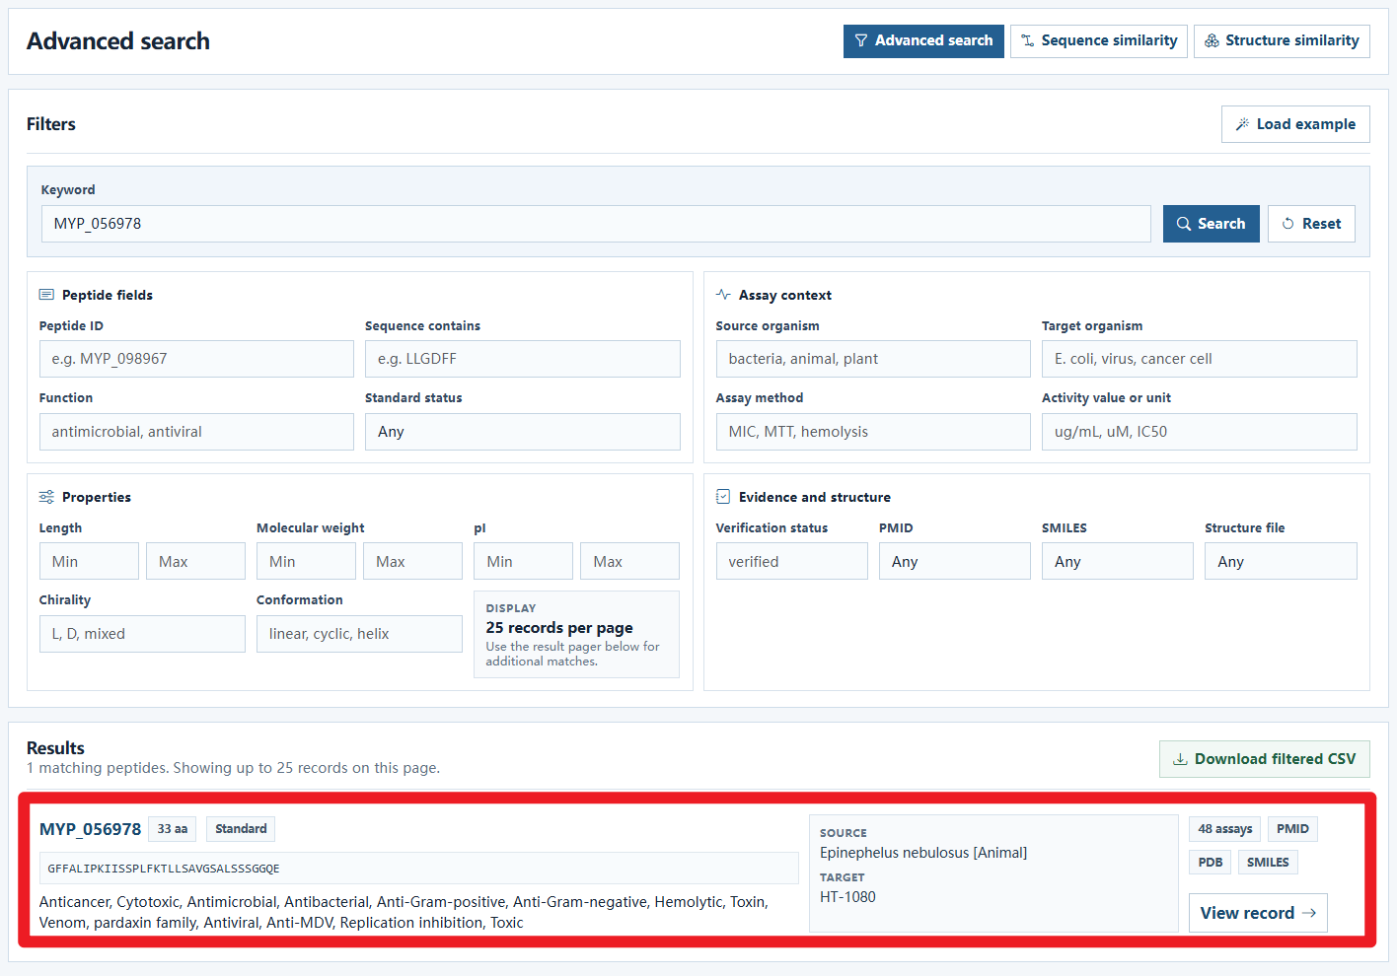Click the Assay method field

tap(873, 432)
